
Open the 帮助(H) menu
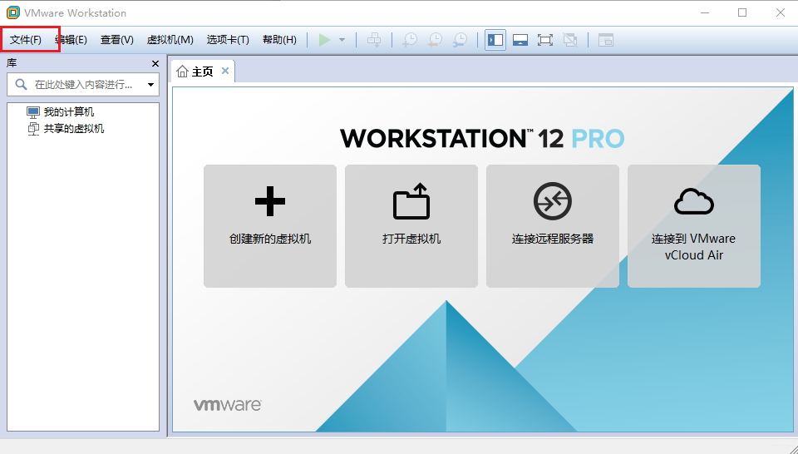click(279, 40)
